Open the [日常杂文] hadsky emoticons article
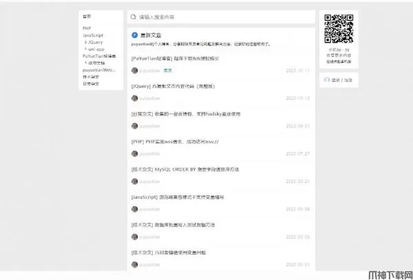This screenshot has width=413, height=280. tap(186, 114)
